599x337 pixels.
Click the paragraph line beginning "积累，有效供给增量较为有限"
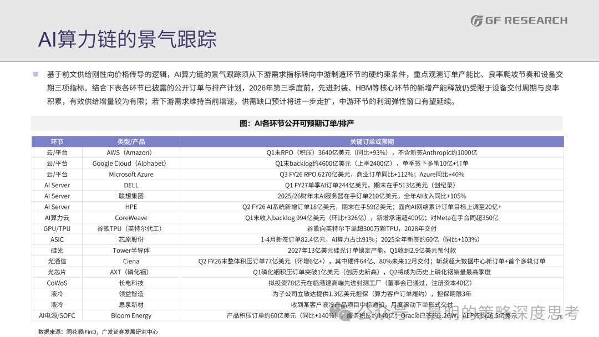251,101
